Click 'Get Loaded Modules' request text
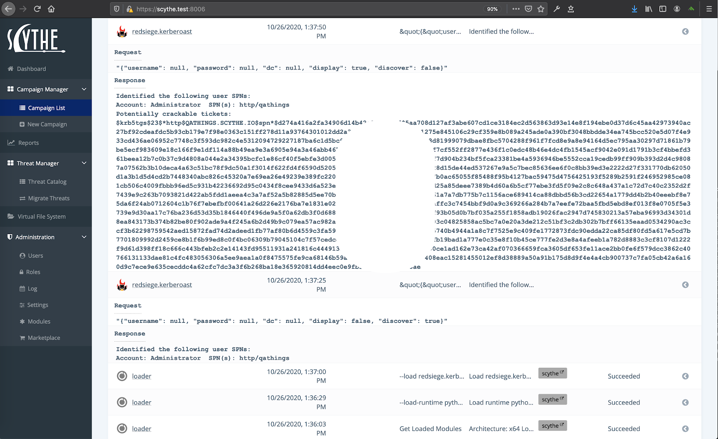 [x=430, y=429]
